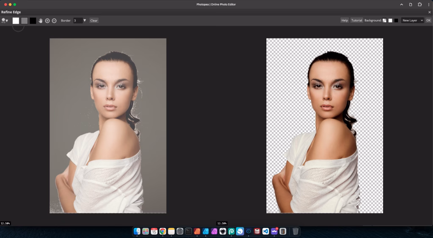Open Affinity Photo from the dock
Screen dimensions: 433x238
(214, 231)
